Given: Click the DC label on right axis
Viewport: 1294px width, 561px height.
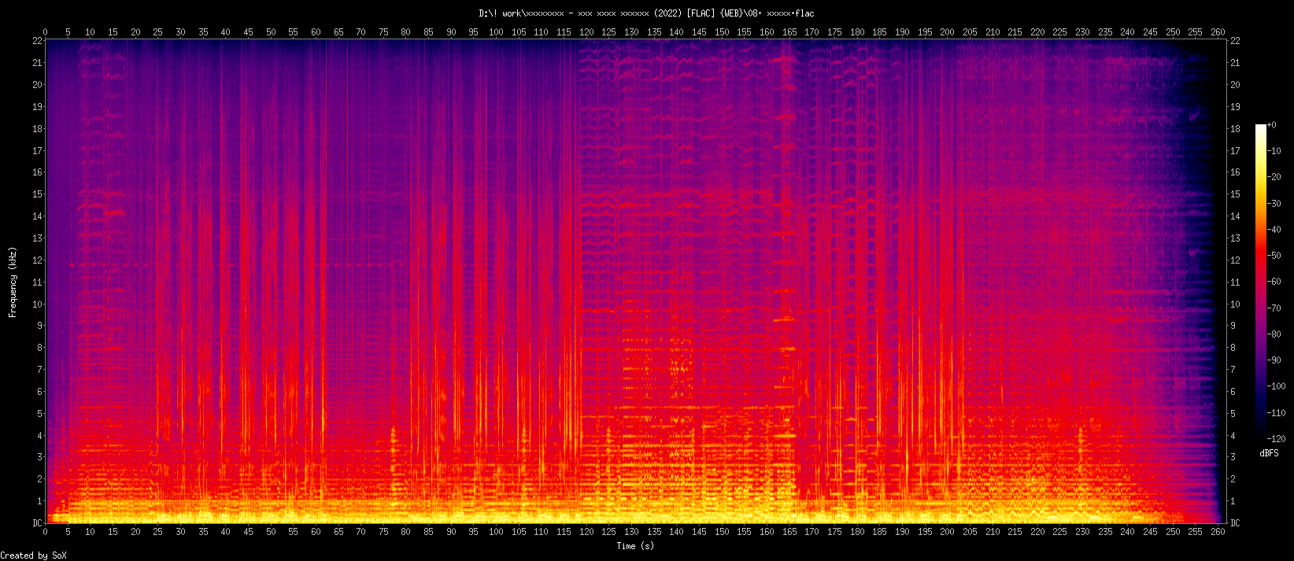Looking at the screenshot, I should click(x=1235, y=523).
